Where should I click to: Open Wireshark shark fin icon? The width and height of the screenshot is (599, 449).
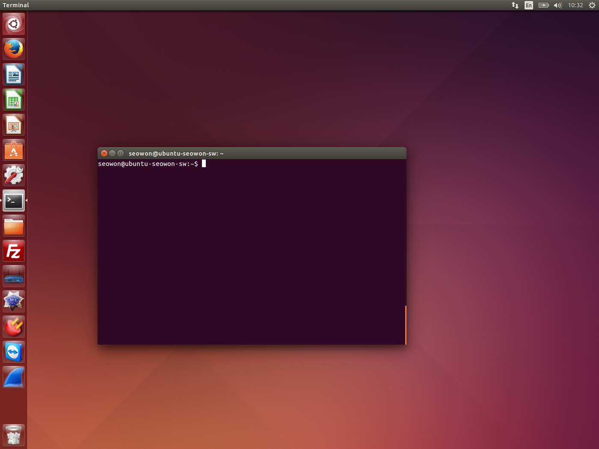pyautogui.click(x=14, y=377)
